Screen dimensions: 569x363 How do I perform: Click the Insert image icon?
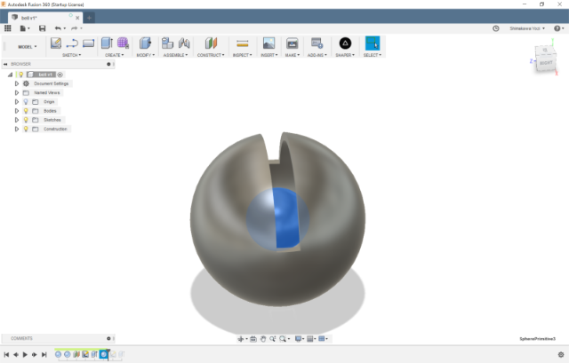(268, 43)
